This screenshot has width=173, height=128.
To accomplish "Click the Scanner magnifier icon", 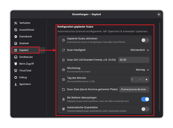I will [x=16, y=43].
